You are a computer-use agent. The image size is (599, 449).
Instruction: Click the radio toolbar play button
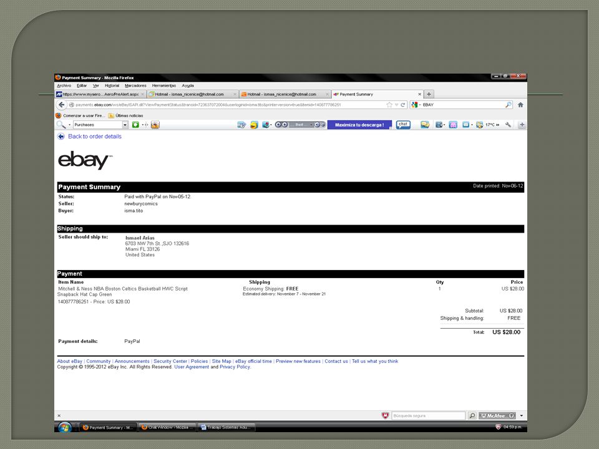pyautogui.click(x=285, y=125)
